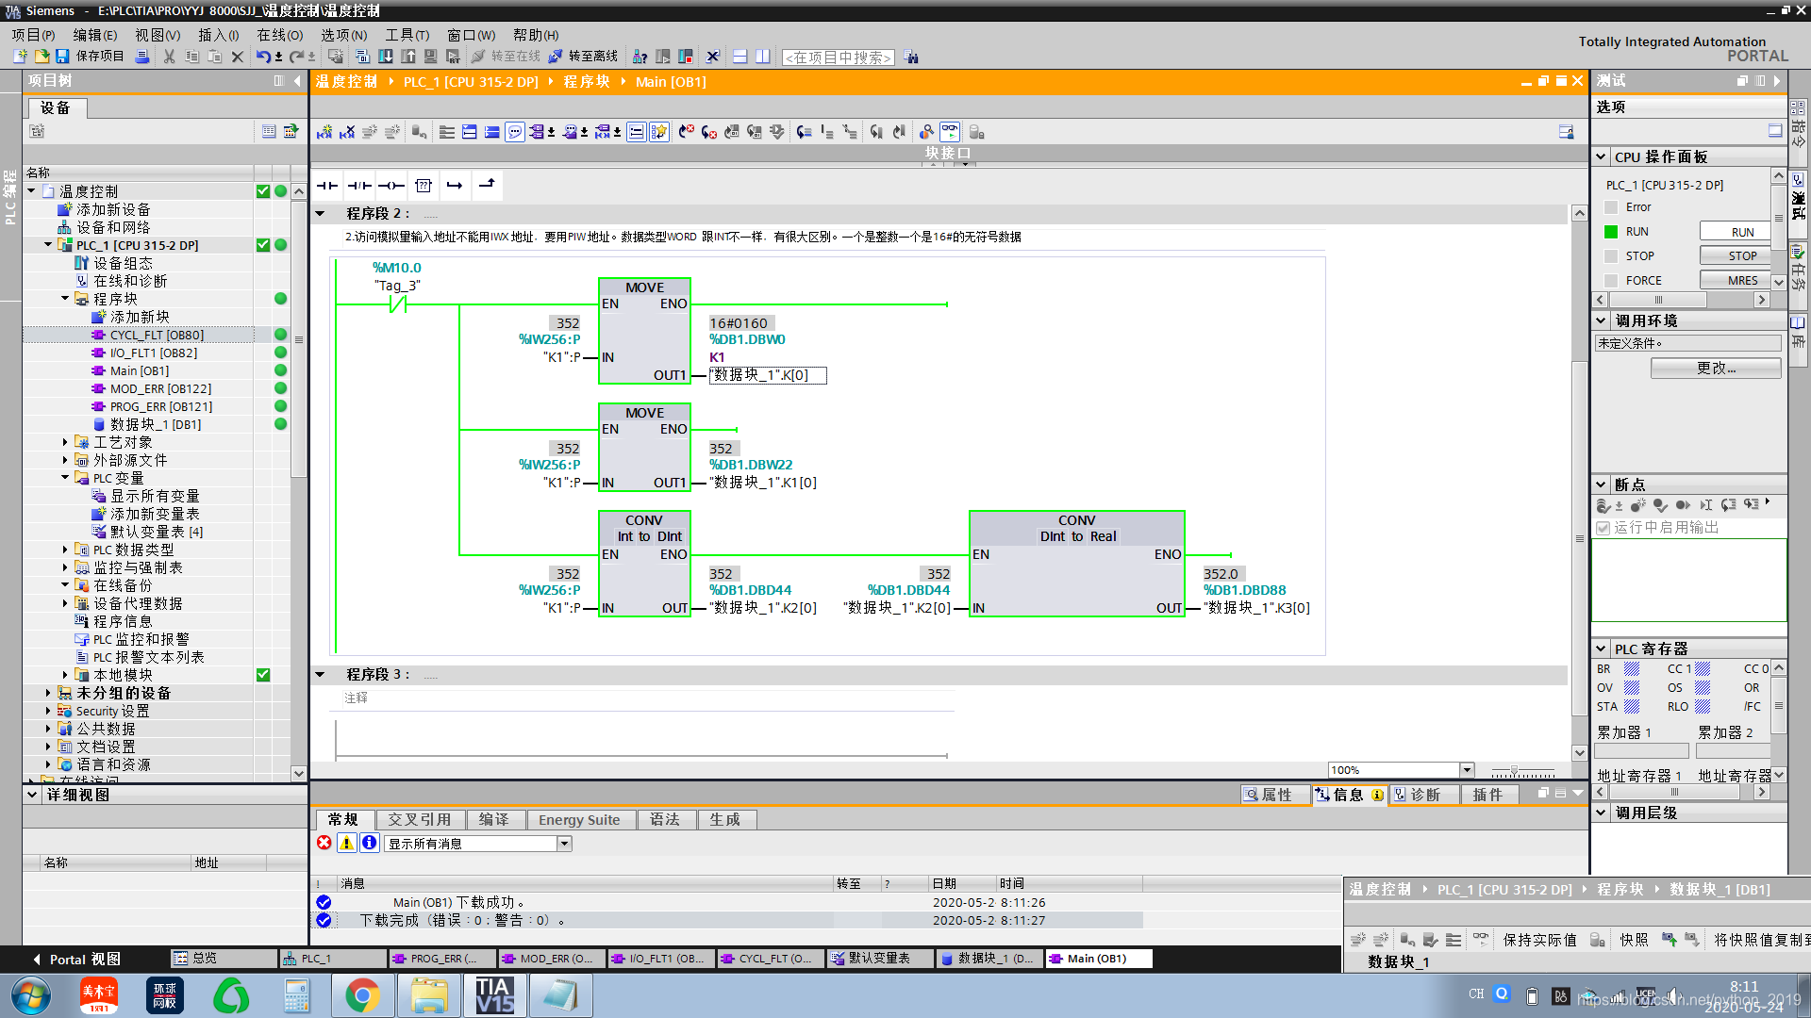Click the go offline icon
1811x1018 pixels.
(556, 57)
